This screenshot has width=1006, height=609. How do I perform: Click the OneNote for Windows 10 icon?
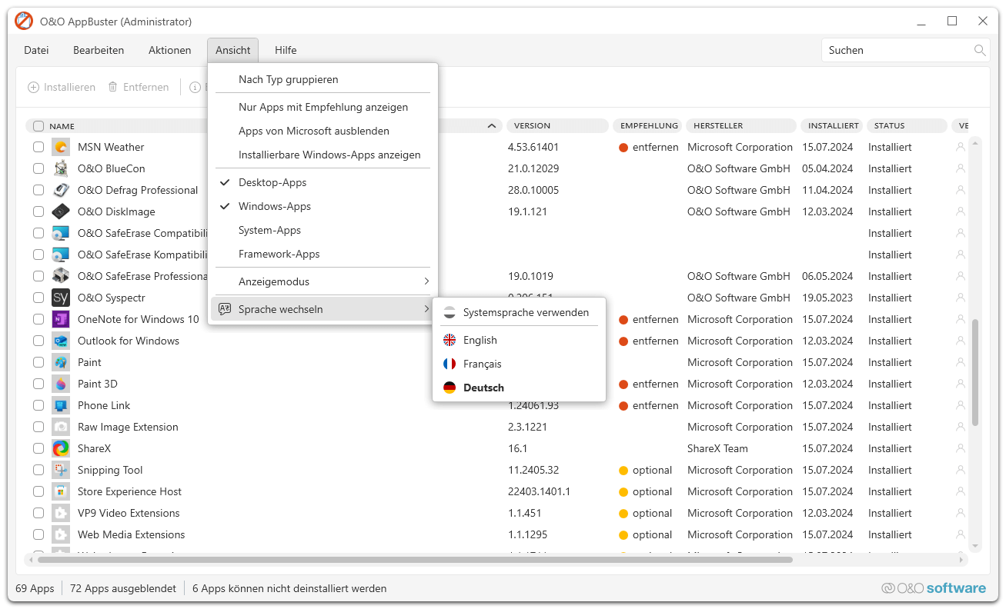pyautogui.click(x=61, y=319)
